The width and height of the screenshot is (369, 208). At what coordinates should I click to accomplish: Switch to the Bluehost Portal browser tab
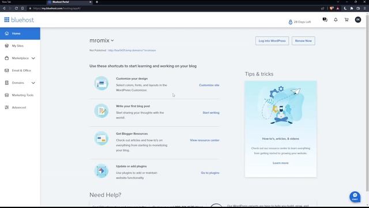69,2
